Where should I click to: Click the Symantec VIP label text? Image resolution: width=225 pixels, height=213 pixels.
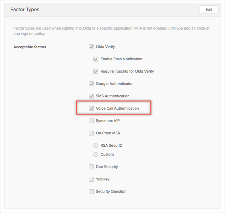coord(108,121)
